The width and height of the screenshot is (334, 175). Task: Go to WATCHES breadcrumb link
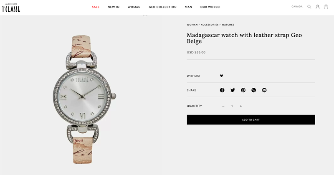tap(228, 25)
